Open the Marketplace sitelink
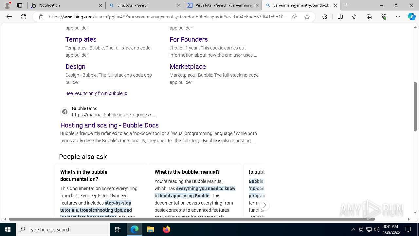 (x=188, y=67)
